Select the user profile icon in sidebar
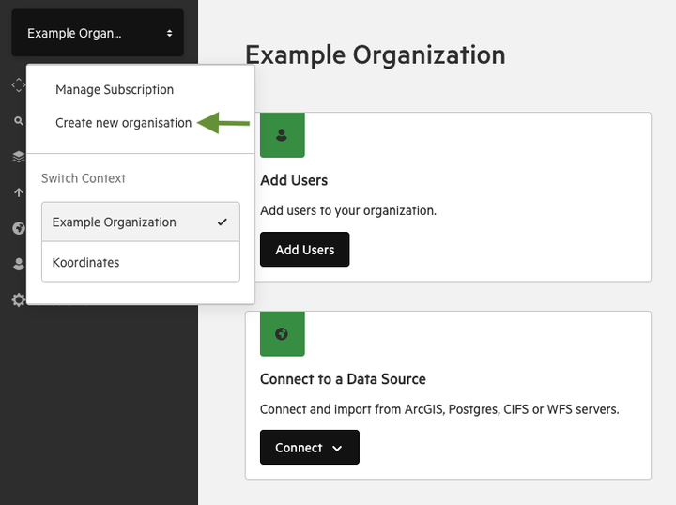Viewport: 676px width, 505px height. coord(19,264)
